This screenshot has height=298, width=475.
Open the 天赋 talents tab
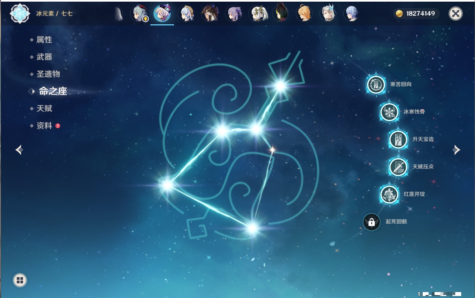44,108
